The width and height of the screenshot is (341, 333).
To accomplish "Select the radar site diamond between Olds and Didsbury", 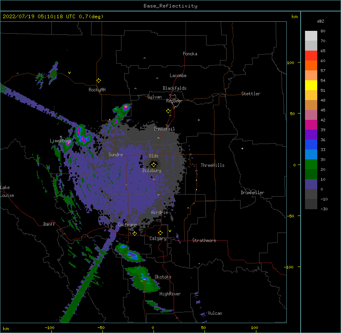I will (x=153, y=165).
